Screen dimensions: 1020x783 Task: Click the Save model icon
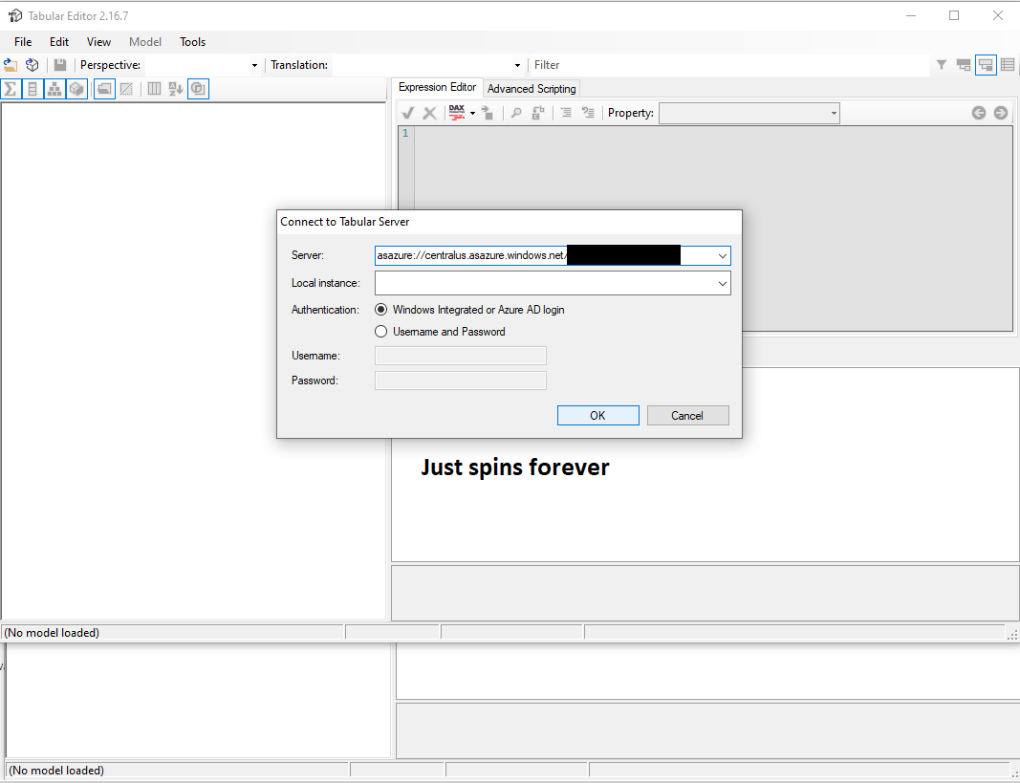pyautogui.click(x=59, y=64)
